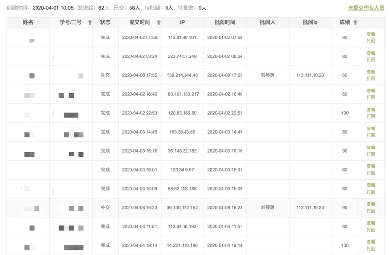Select the 补交 status cell for IP 139.214.244.48
389x255 pixels.
tap(105, 75)
